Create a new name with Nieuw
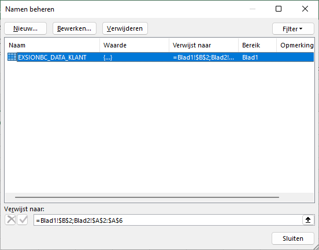 coord(25,28)
